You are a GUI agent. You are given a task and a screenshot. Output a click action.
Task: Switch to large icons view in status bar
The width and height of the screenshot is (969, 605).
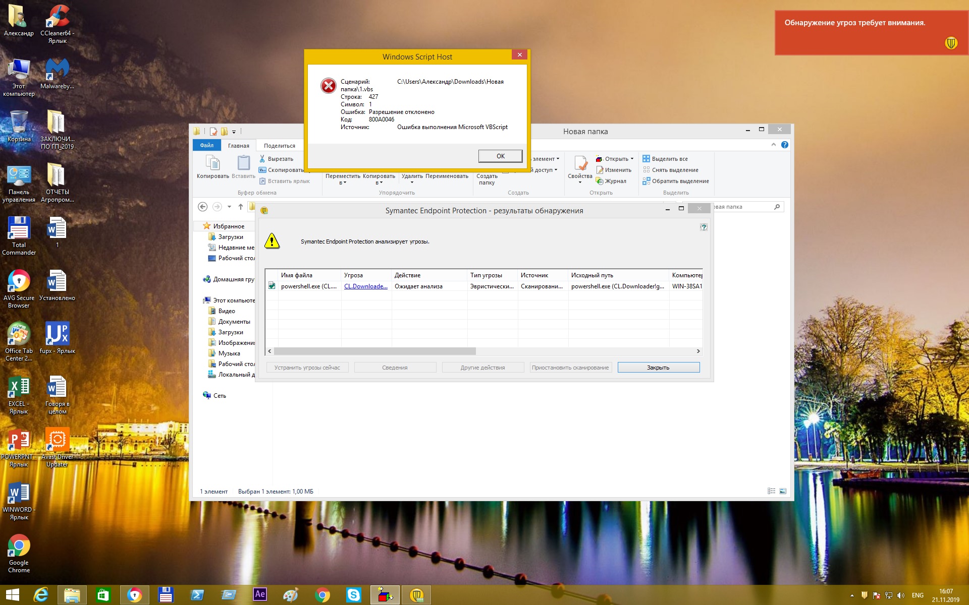[x=783, y=491]
